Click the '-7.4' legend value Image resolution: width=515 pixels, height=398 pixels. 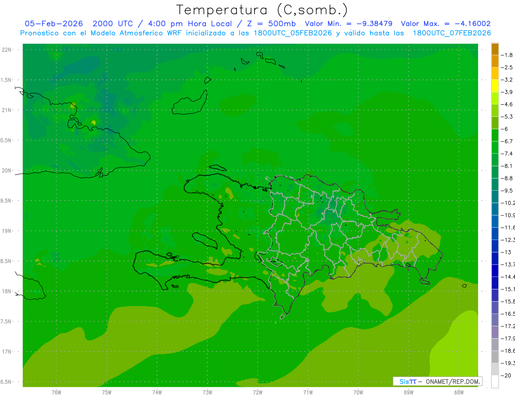pyautogui.click(x=507, y=153)
